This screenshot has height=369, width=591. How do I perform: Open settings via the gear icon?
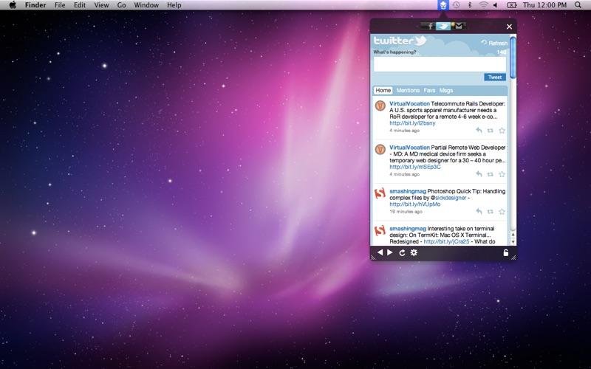[x=414, y=252]
